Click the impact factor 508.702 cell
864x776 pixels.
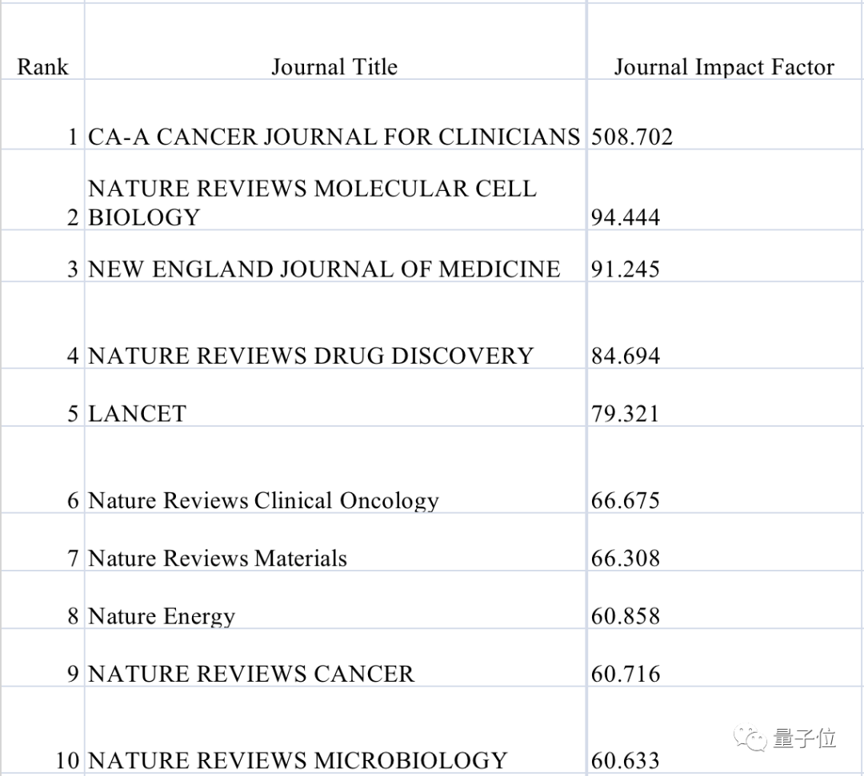pos(725,114)
